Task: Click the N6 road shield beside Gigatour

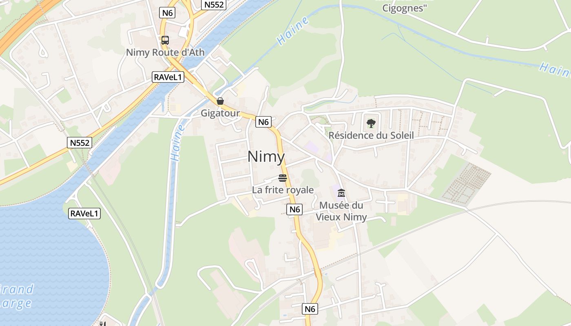Action: click(x=263, y=122)
